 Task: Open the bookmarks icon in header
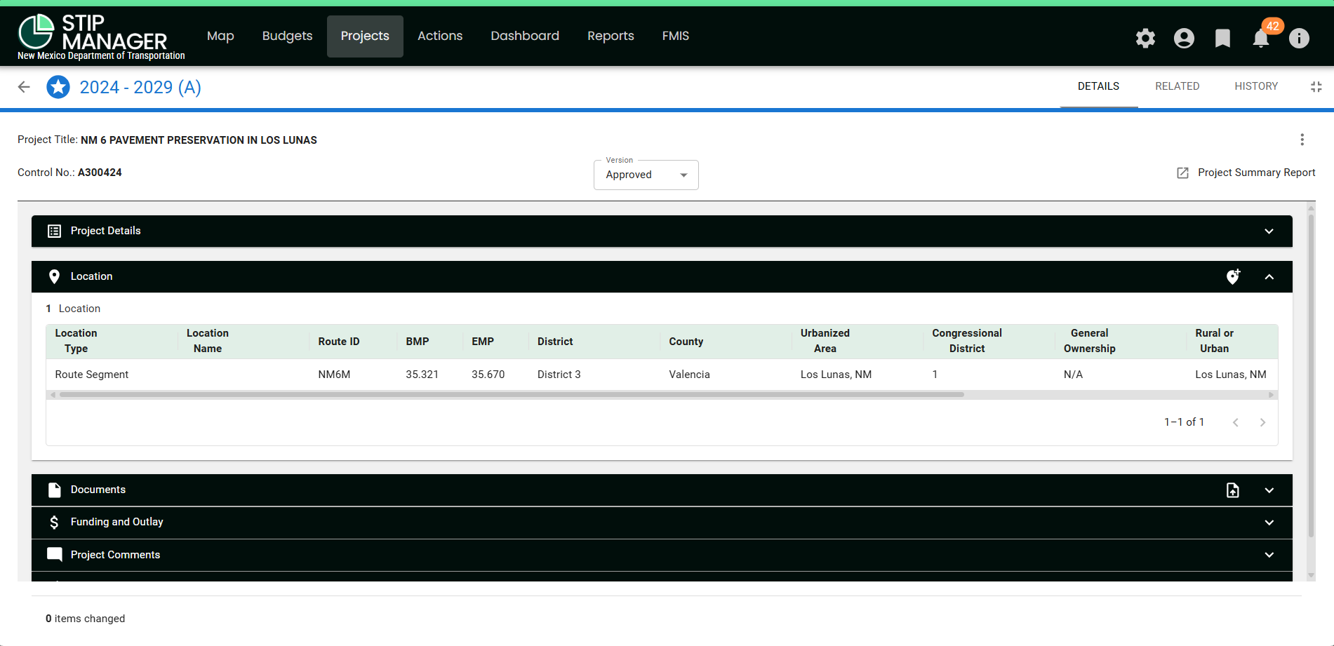(1222, 38)
